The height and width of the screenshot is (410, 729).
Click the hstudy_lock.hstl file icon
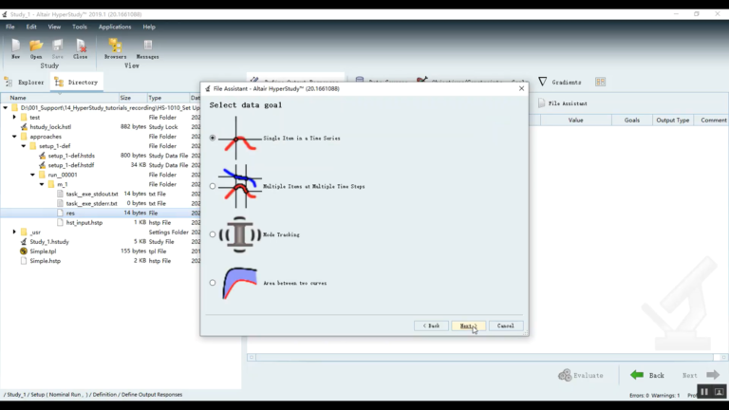tap(24, 126)
